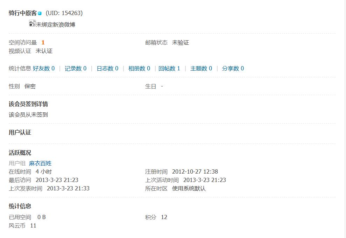Select the 视频认证 未认证 value

click(x=44, y=51)
